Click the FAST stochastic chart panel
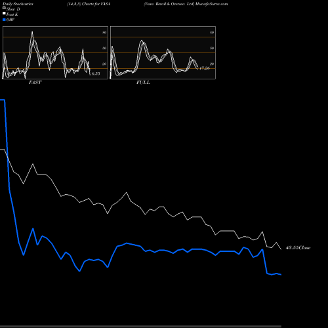 tap(55, 52)
